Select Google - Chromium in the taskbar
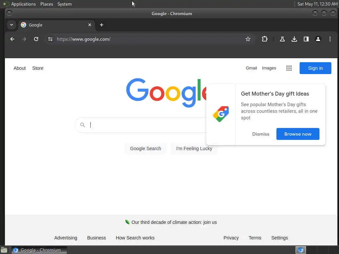The height and width of the screenshot is (254, 339). [x=39, y=250]
